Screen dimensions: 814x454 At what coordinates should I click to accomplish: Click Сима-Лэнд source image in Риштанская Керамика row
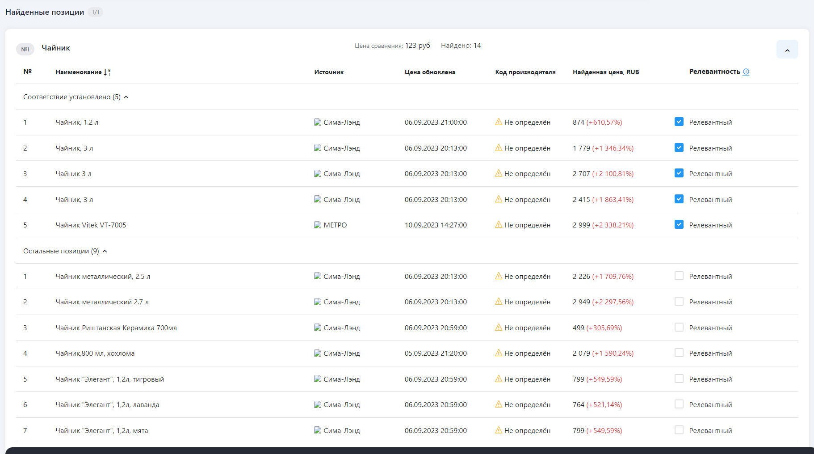pyautogui.click(x=318, y=328)
